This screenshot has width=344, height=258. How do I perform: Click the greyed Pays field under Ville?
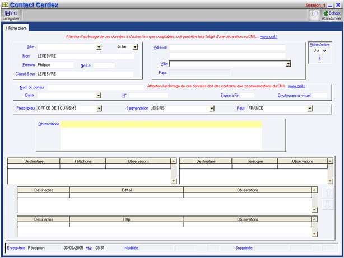click(x=199, y=73)
